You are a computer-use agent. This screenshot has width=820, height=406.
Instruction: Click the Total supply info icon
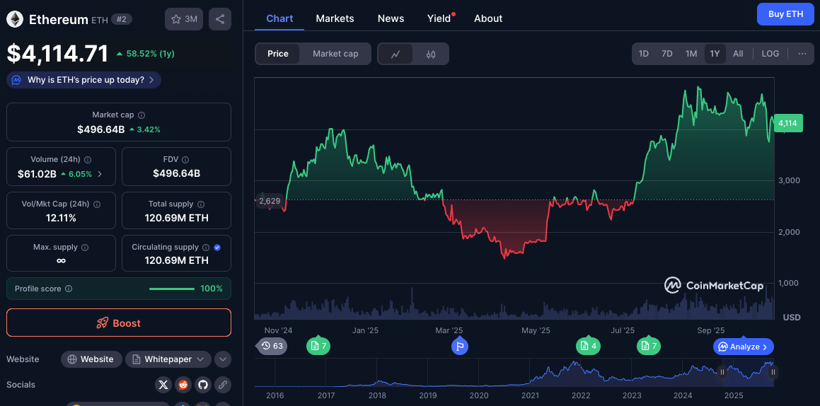(201, 204)
